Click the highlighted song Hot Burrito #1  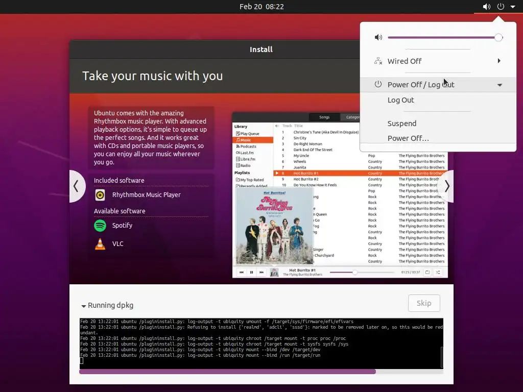tap(306, 174)
